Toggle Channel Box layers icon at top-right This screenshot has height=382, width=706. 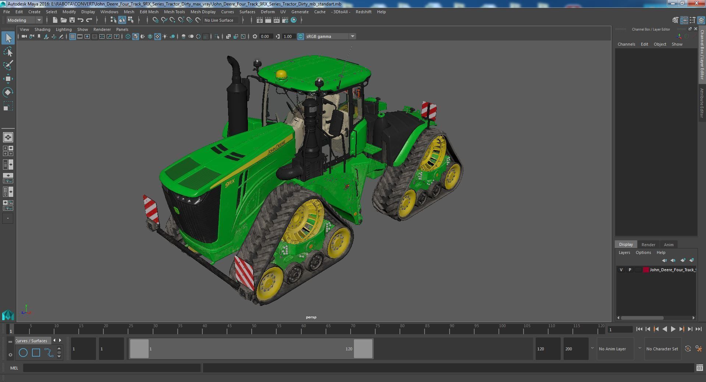701,20
